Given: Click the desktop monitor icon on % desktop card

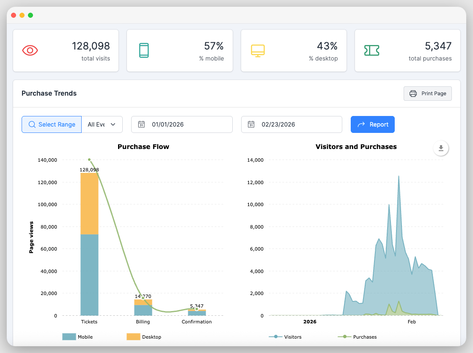Looking at the screenshot, I should click(x=258, y=50).
